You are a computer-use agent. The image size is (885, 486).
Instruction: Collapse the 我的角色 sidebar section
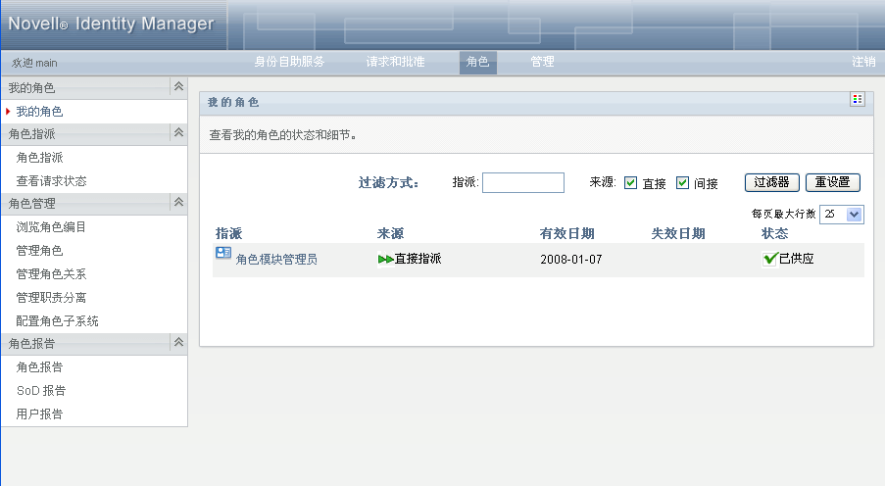pyautogui.click(x=178, y=86)
